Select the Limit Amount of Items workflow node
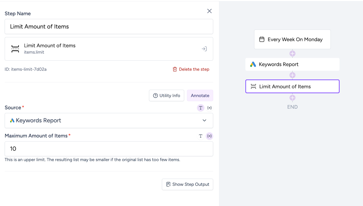 click(x=292, y=86)
